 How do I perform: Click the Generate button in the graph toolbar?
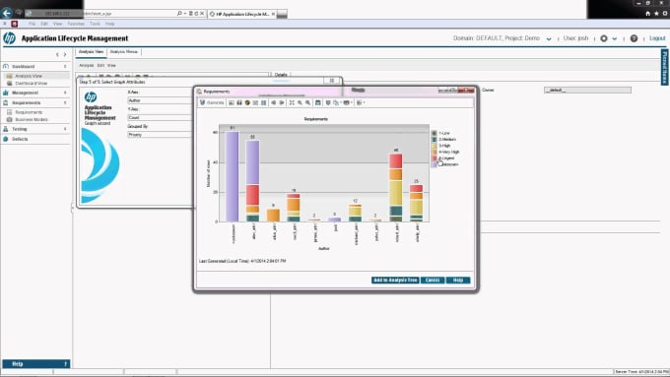point(212,103)
